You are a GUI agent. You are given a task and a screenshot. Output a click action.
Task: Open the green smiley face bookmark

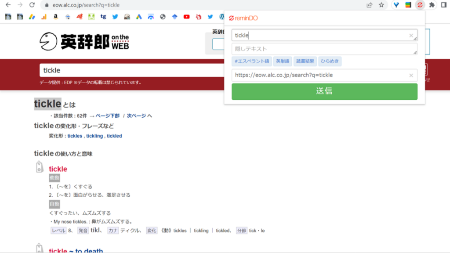pos(91,17)
